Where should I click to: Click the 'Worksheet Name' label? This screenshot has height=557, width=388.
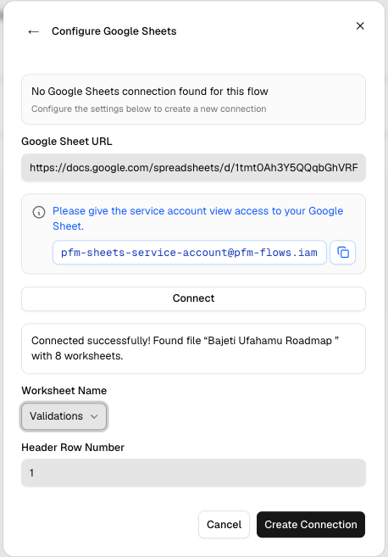(x=64, y=391)
